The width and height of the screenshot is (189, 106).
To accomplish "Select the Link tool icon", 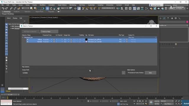I will pyautogui.click(x=11, y=9).
